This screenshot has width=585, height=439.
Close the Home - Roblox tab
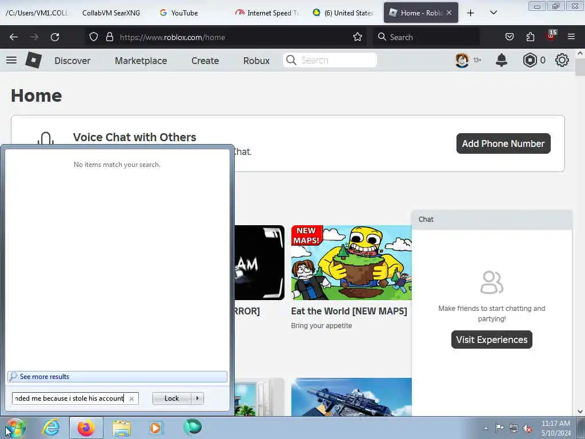(449, 13)
